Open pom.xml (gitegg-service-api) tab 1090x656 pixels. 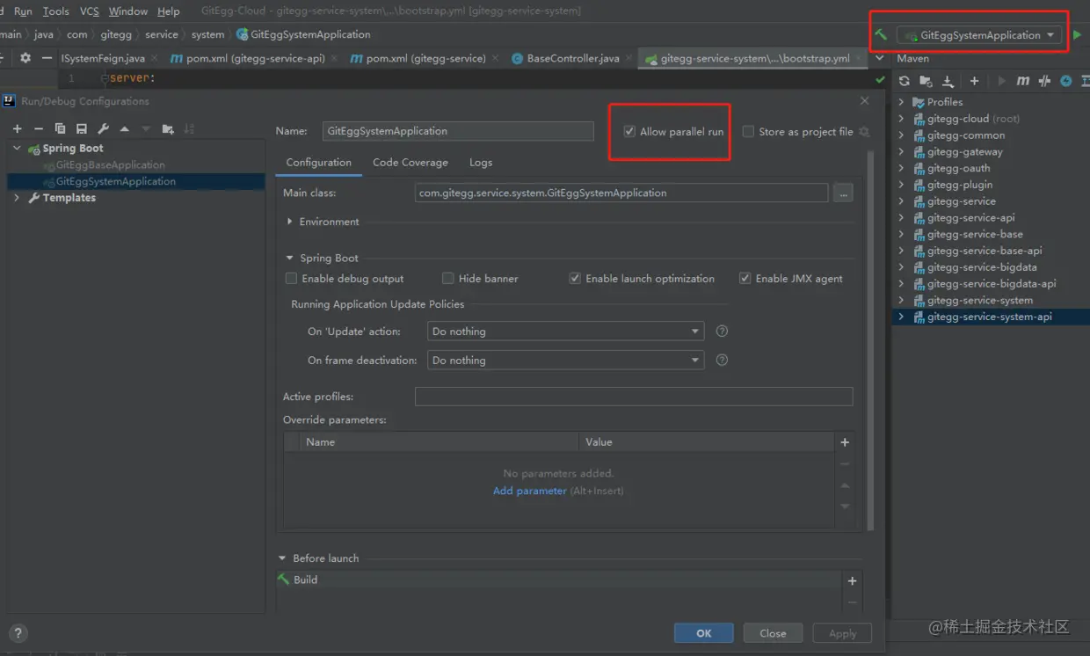255,58
